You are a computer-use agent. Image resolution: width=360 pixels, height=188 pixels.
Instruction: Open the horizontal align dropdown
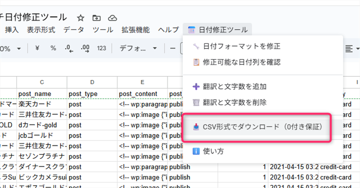(352, 48)
